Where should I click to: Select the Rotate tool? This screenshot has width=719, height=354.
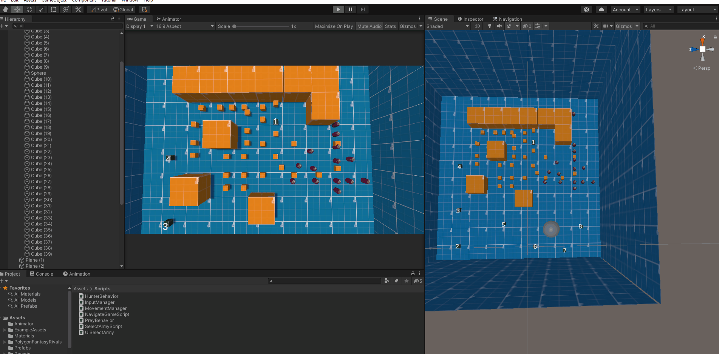point(29,9)
